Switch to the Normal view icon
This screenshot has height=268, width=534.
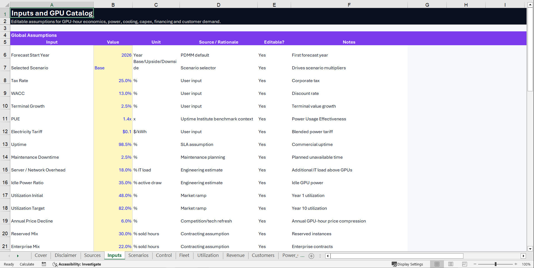[x=437, y=264]
